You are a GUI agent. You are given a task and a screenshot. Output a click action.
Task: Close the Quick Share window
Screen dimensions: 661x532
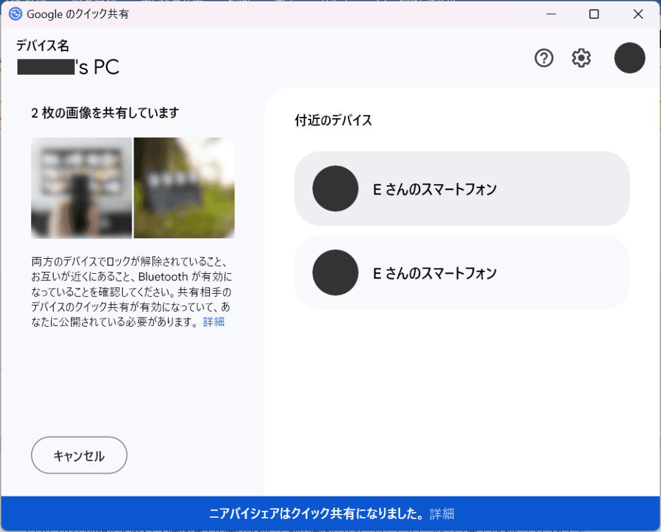pos(638,14)
